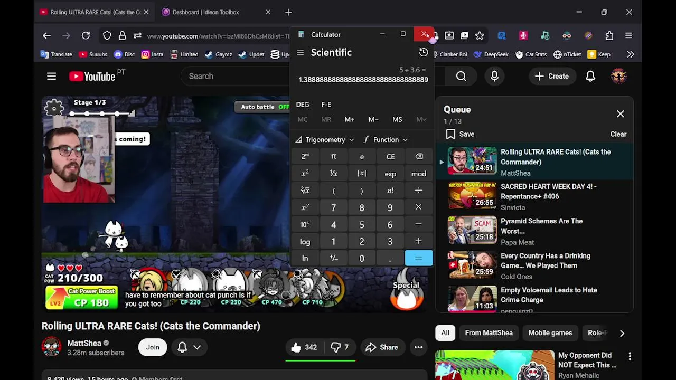
Task: Open YouTube notifications bell
Action: pyautogui.click(x=590, y=76)
